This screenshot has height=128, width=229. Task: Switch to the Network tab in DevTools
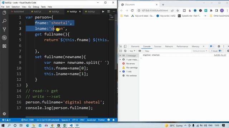click(169, 47)
